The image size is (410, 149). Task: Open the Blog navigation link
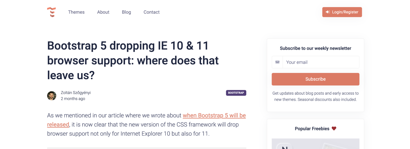pyautogui.click(x=126, y=12)
